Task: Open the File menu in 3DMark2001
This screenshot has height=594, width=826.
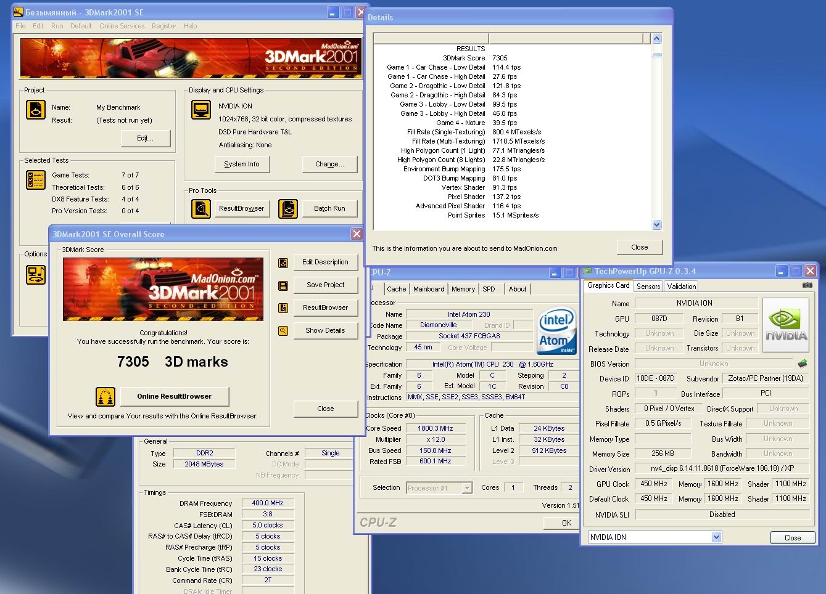Action: pos(20,26)
